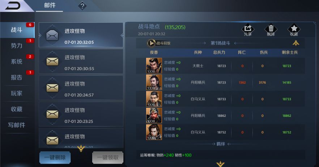Viewport: 319px width, 167px height.
Task: Click the 一键领取 button
Action: (108, 158)
